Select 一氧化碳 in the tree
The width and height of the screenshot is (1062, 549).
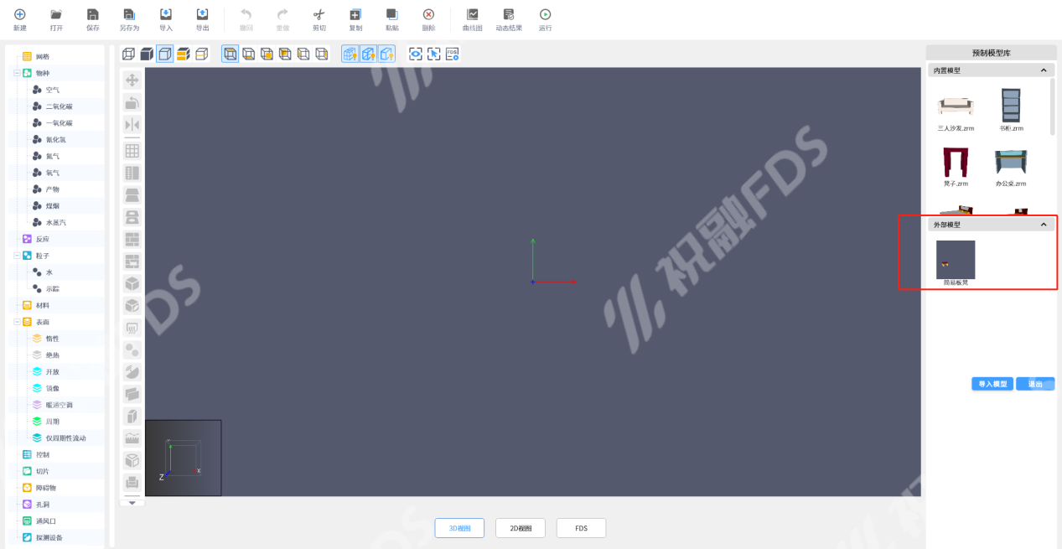tap(59, 123)
